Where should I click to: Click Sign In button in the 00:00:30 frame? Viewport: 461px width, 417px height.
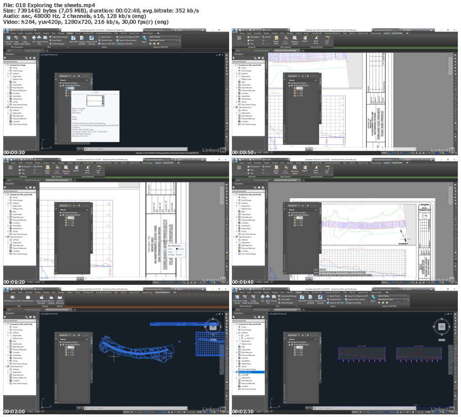[x=180, y=30]
